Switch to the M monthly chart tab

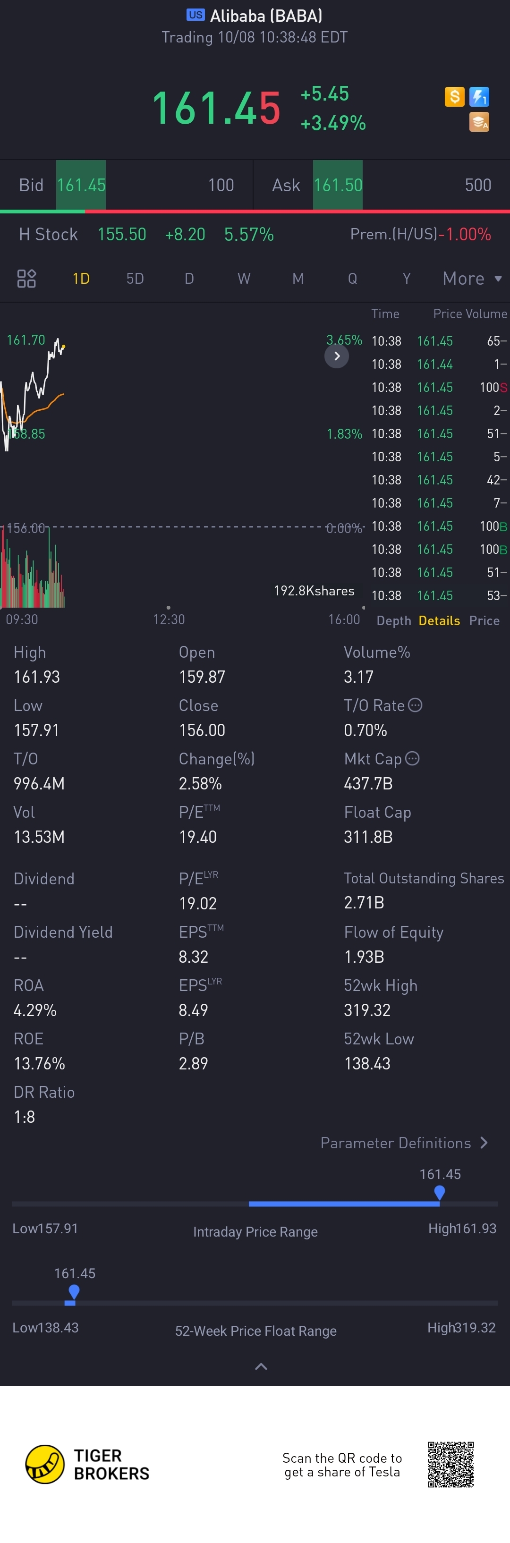[x=298, y=279]
